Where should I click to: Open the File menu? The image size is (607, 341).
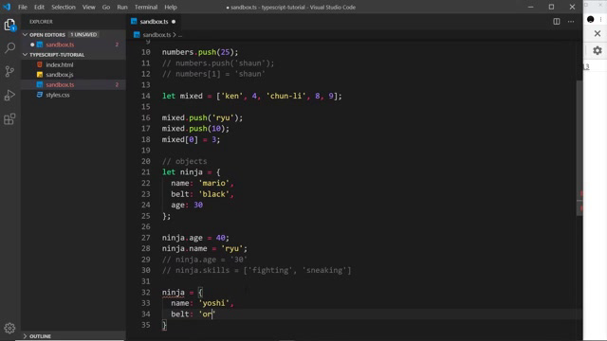click(23, 7)
